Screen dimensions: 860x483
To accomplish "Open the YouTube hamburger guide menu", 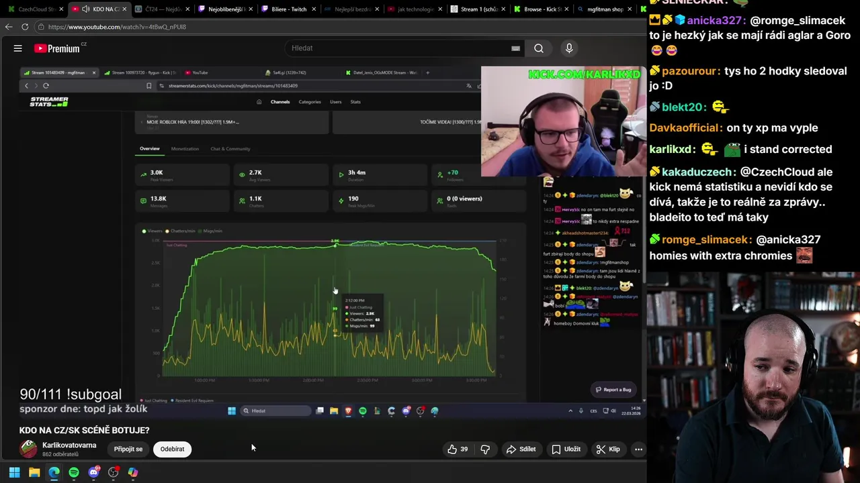I will tap(18, 48).
